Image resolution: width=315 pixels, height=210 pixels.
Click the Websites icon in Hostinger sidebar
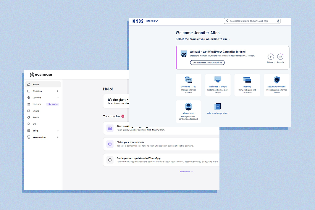29,91
